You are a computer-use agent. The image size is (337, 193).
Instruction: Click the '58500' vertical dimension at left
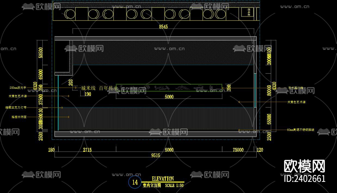click(x=41, y=53)
